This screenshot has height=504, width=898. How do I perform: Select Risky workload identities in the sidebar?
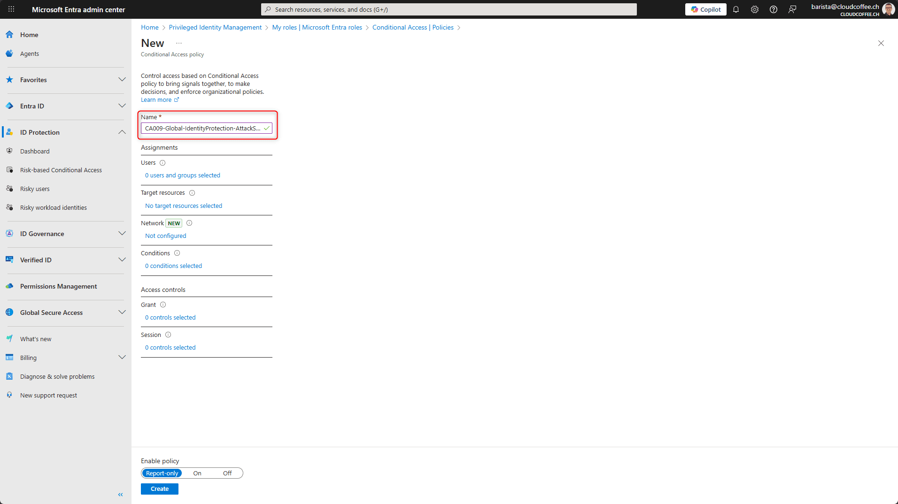(x=53, y=207)
